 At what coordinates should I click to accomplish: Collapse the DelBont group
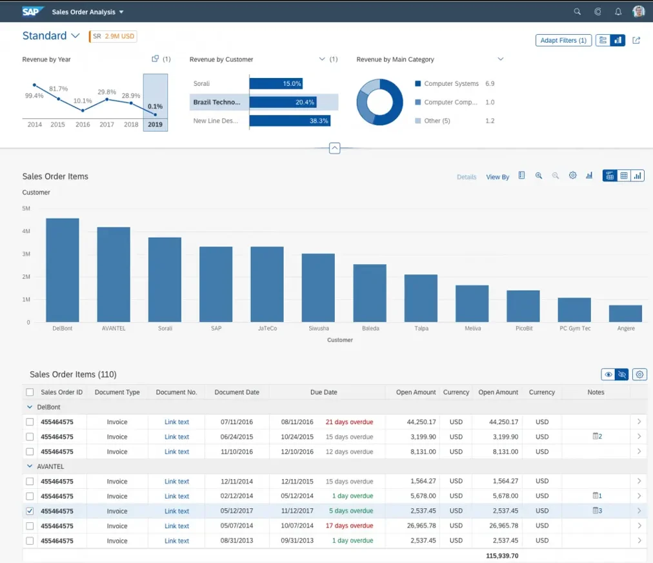30,407
